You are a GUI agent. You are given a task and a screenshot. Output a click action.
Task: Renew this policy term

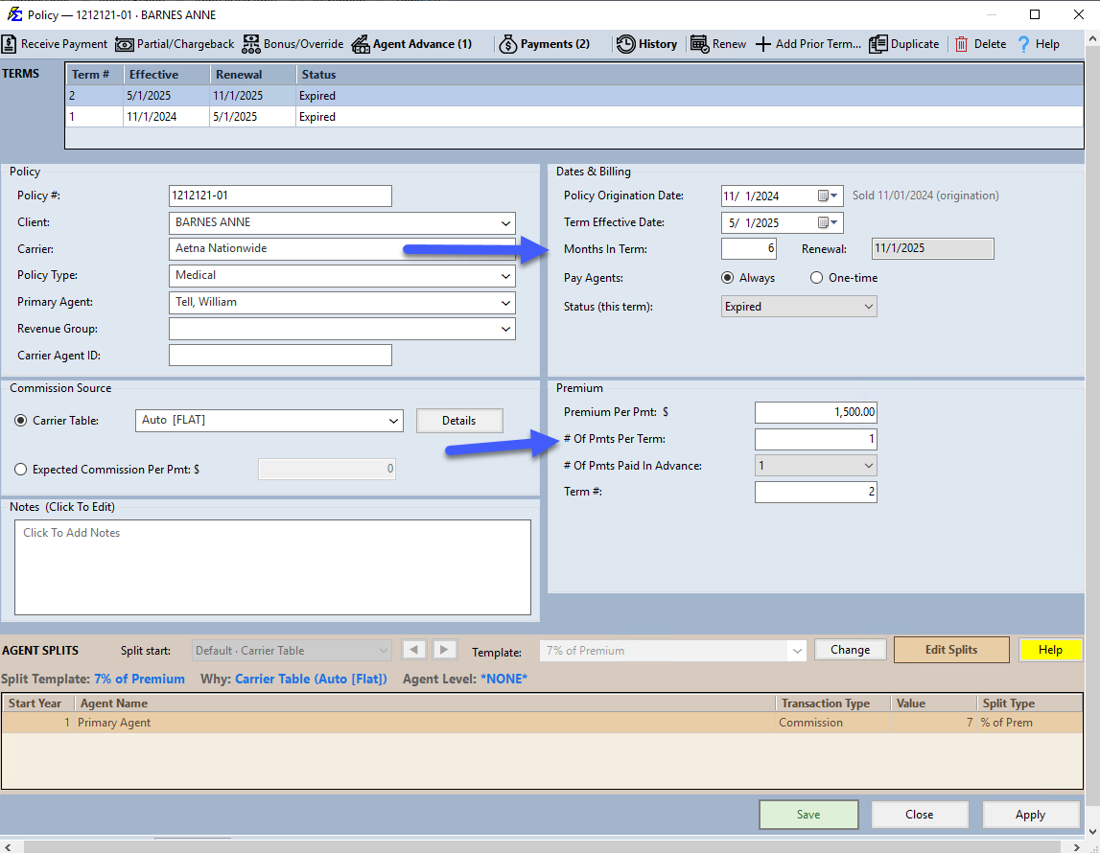pos(718,44)
